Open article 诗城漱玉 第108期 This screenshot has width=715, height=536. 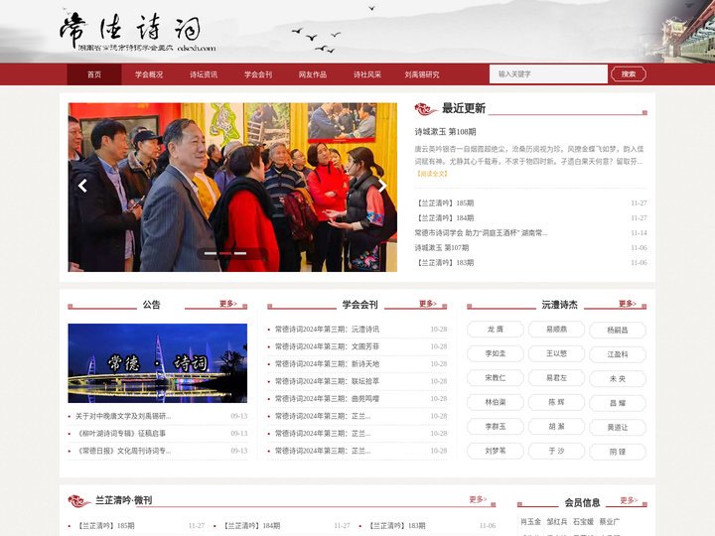pyautogui.click(x=445, y=132)
